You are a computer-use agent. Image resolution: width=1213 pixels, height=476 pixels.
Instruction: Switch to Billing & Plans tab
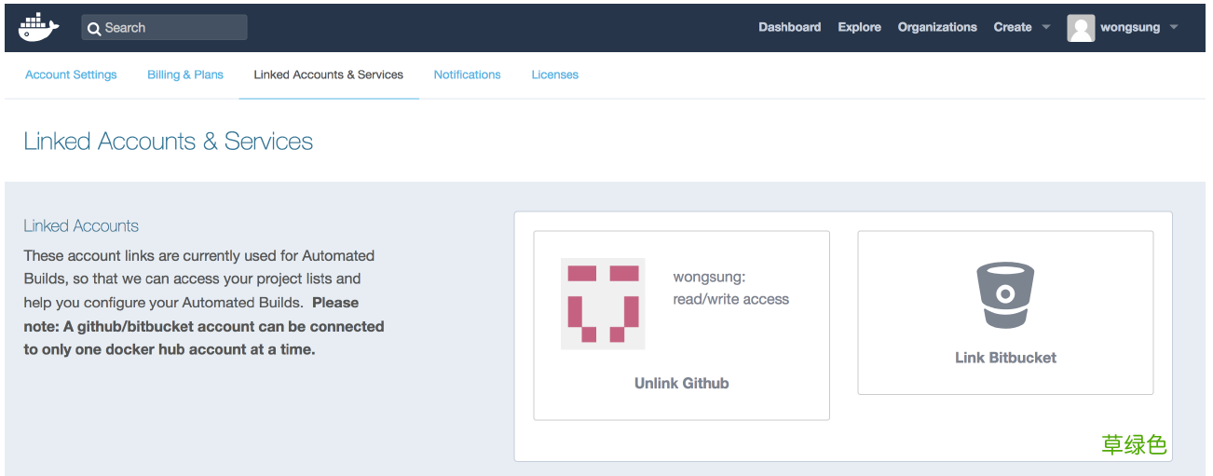pyautogui.click(x=185, y=75)
